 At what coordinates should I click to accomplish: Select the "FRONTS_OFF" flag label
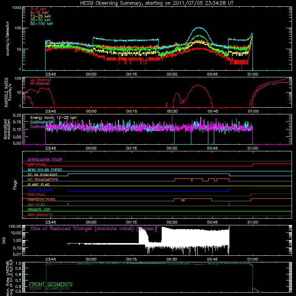tap(39, 210)
